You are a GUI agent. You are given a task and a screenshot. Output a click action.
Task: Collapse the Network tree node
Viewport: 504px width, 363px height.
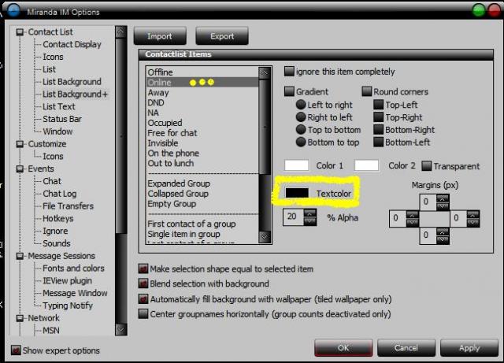(20, 317)
